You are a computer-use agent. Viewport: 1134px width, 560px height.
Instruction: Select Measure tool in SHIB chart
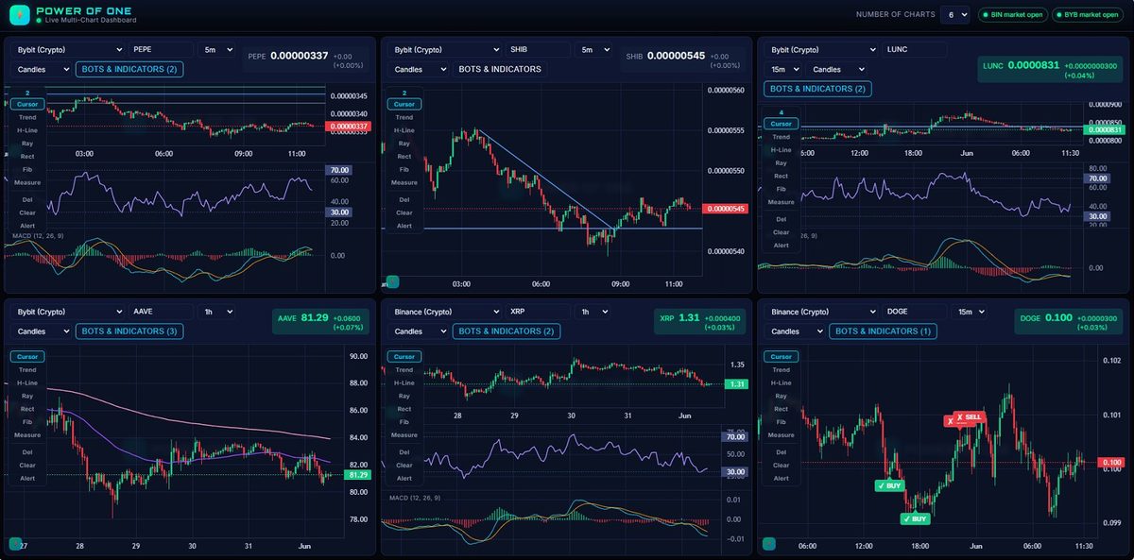pos(404,182)
